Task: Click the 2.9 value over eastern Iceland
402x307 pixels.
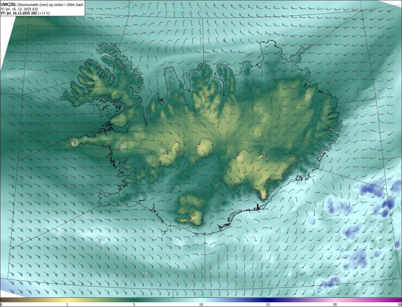Action: [x=308, y=97]
